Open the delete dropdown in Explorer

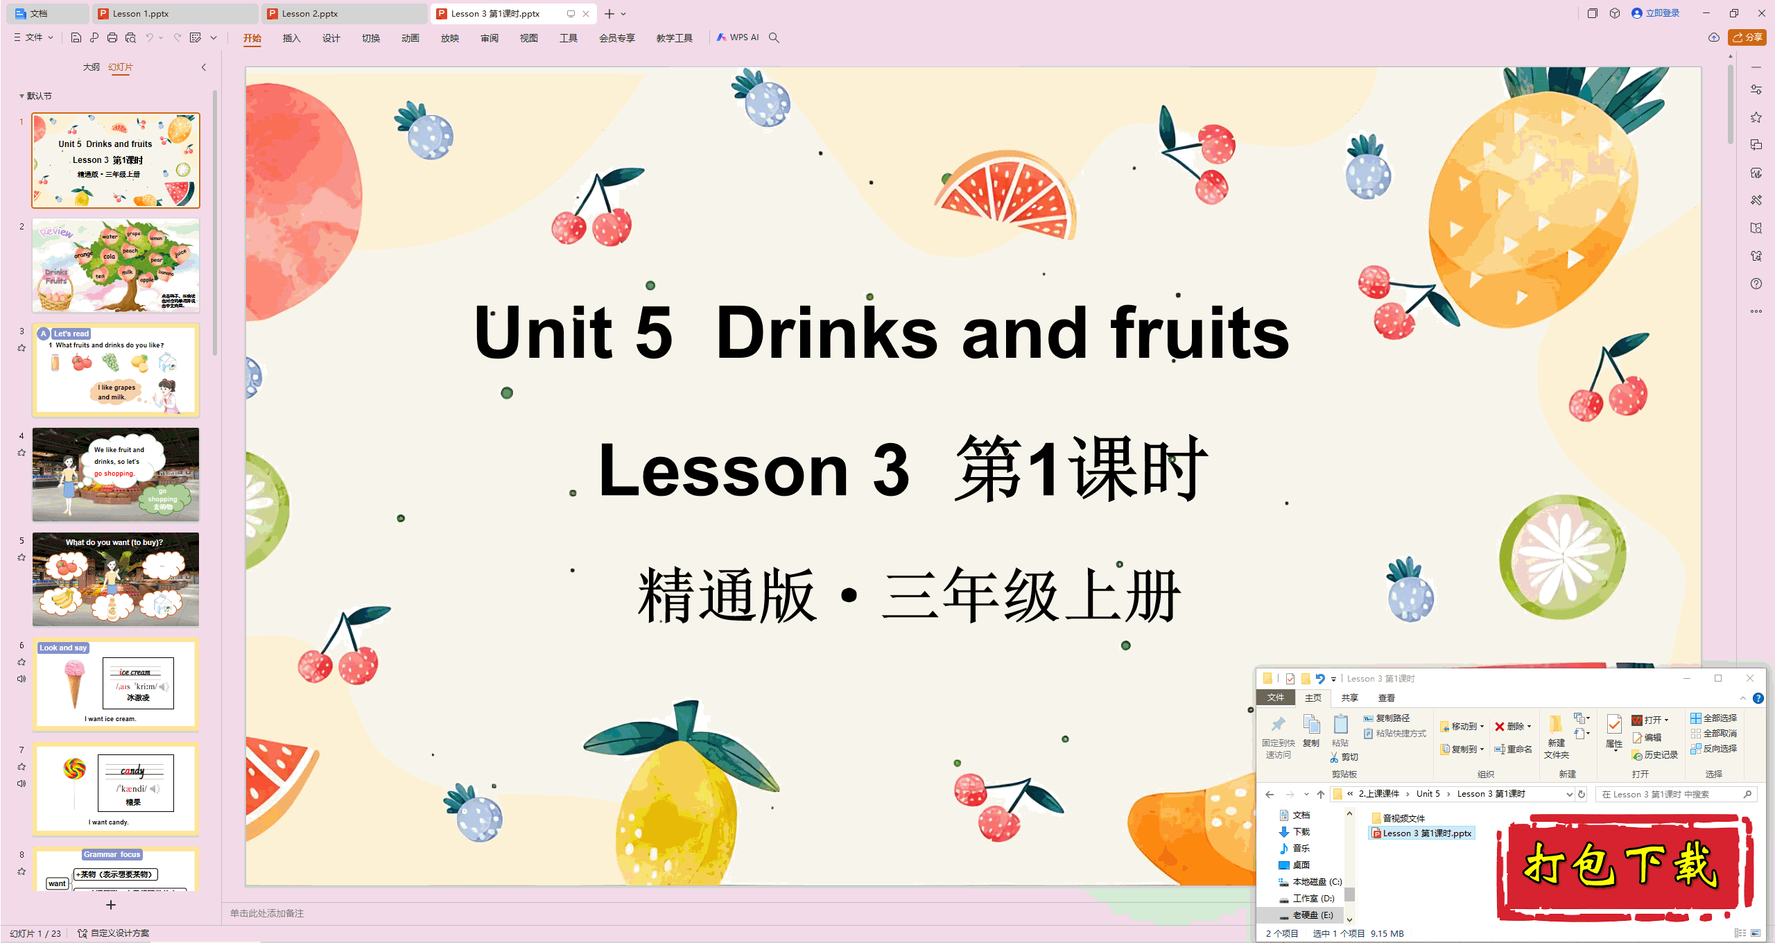point(1529,727)
